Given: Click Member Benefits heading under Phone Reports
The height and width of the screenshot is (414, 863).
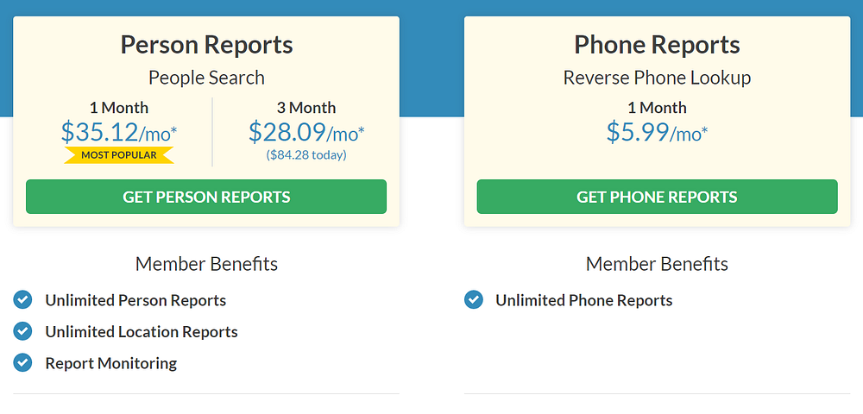Looking at the screenshot, I should 658,264.
